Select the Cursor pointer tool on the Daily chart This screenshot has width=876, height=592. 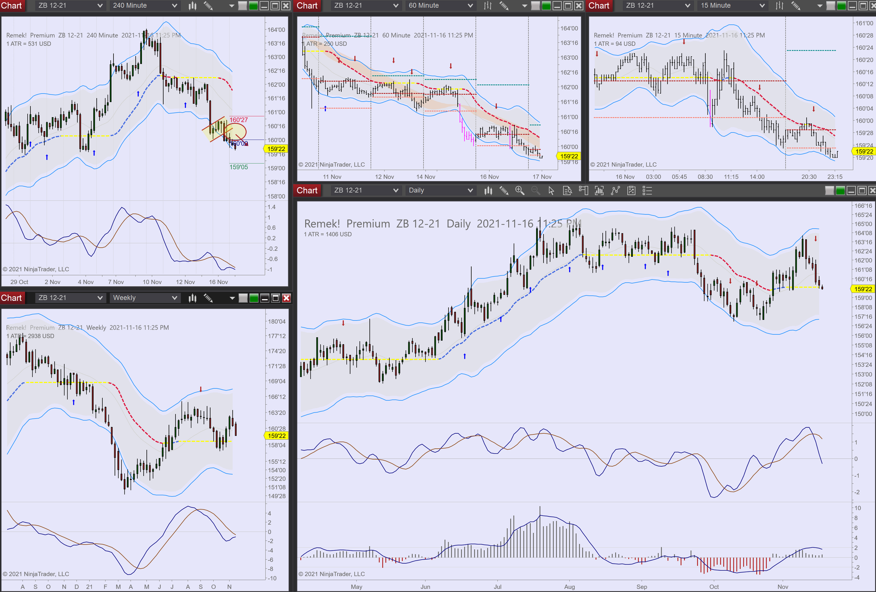click(x=551, y=190)
